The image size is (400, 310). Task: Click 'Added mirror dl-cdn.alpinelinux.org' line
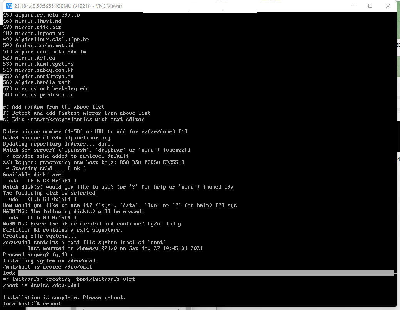pos(57,138)
